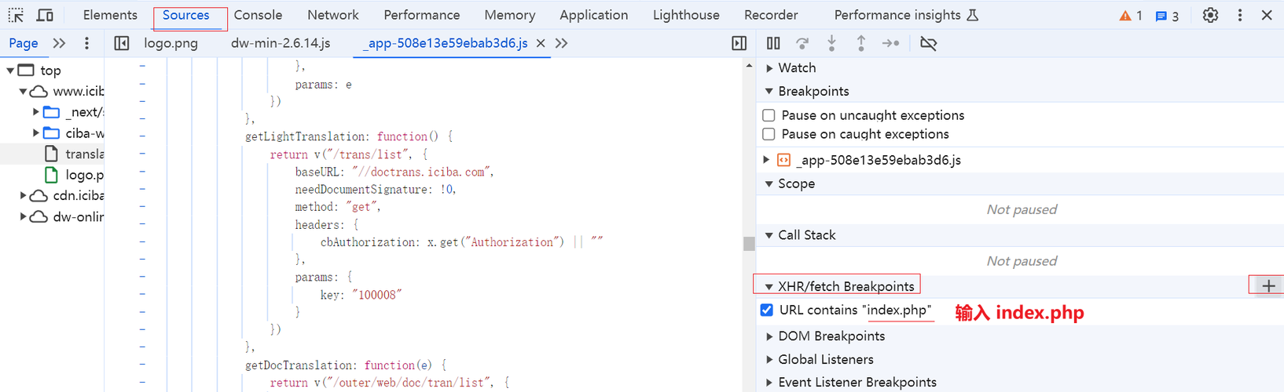
Task: Click the step over function icon
Action: pos(802,43)
